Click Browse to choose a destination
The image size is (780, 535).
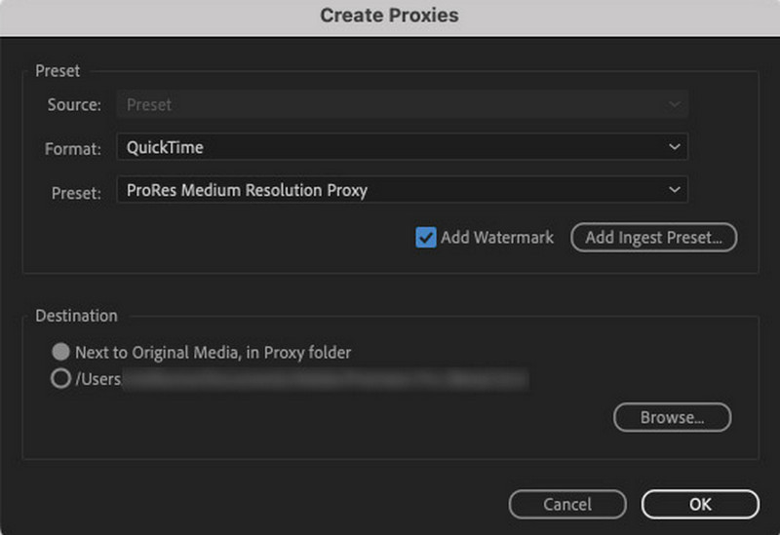click(x=672, y=417)
